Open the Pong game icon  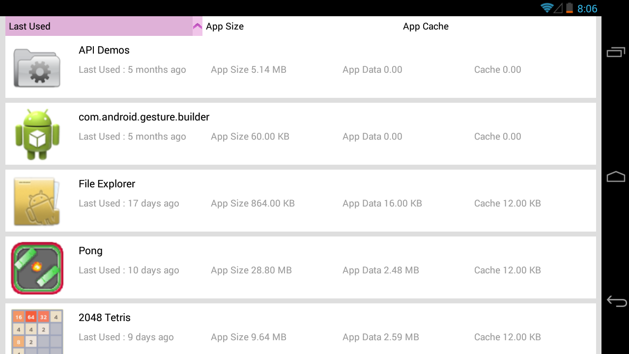[x=37, y=267]
